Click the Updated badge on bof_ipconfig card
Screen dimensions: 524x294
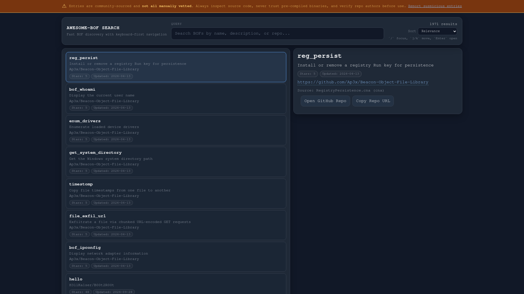tap(112, 266)
